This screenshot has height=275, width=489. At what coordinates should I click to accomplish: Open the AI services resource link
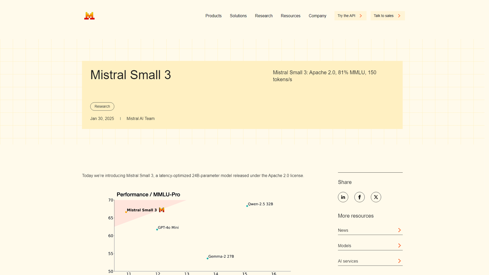[370, 261]
